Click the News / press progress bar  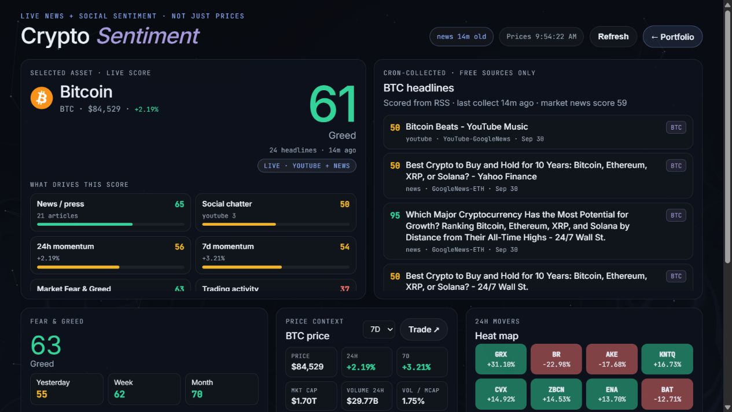111,224
